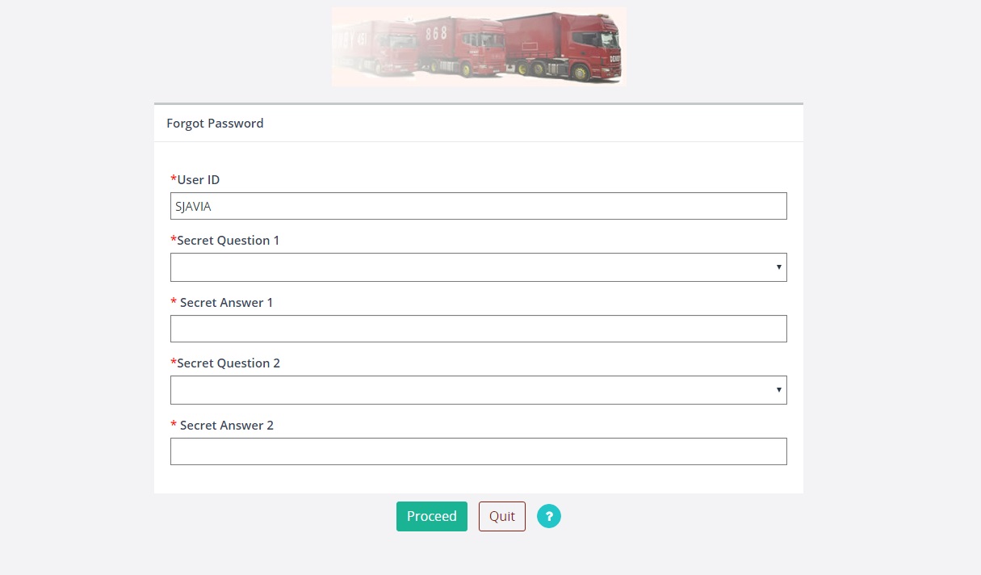Click the rightmost red truck in banner
Viewport: 981px width, 575px height.
click(563, 45)
